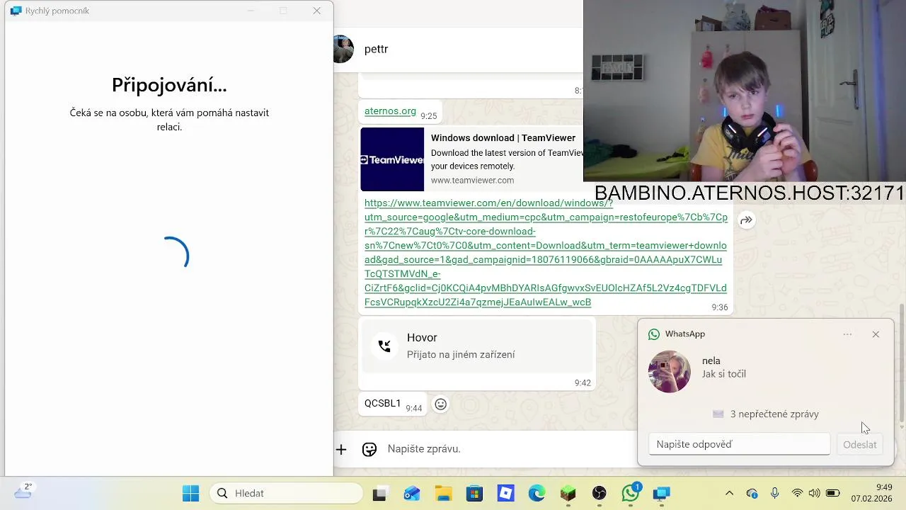Click the Připojování heading text
Screen dimensions: 906x510
(169, 85)
